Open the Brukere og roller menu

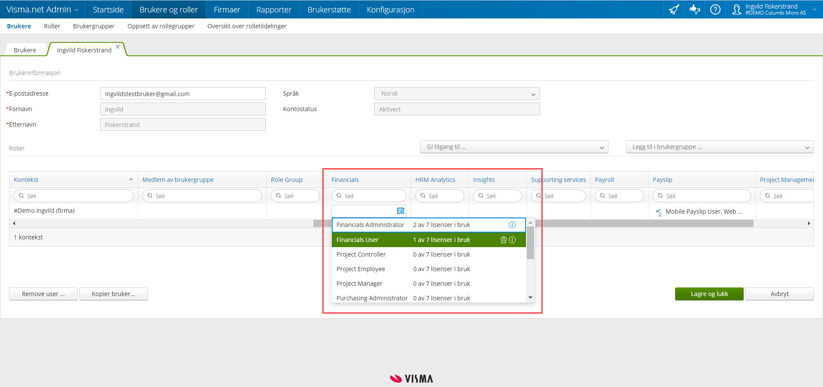(168, 9)
